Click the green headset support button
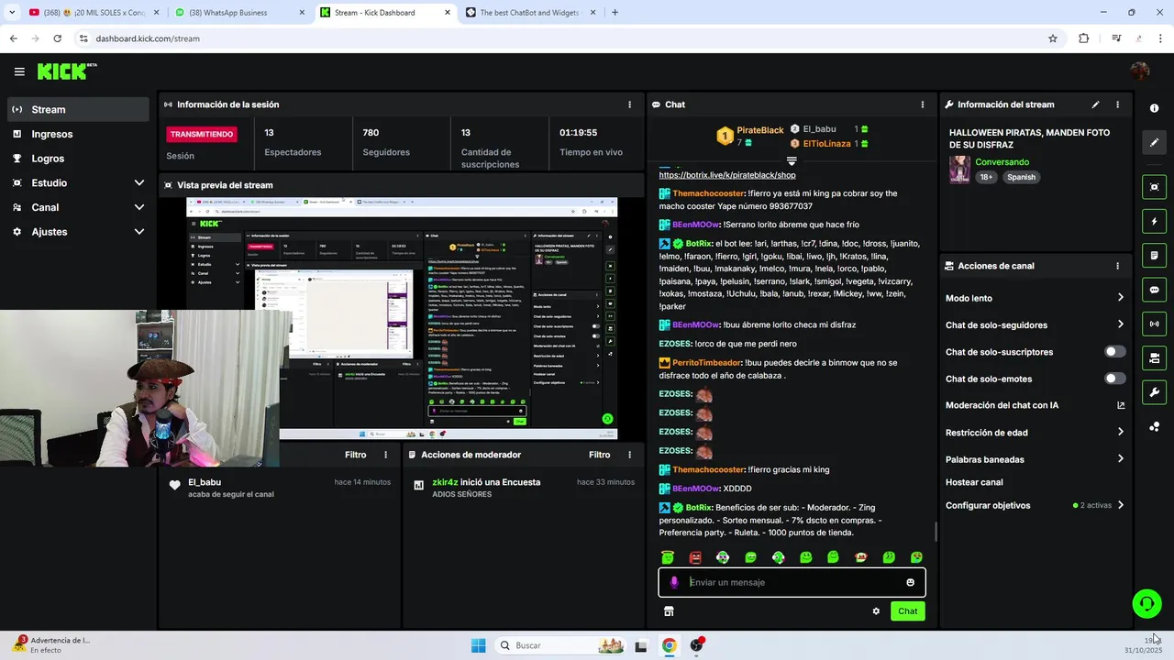Image resolution: width=1174 pixels, height=660 pixels. pyautogui.click(x=1146, y=603)
